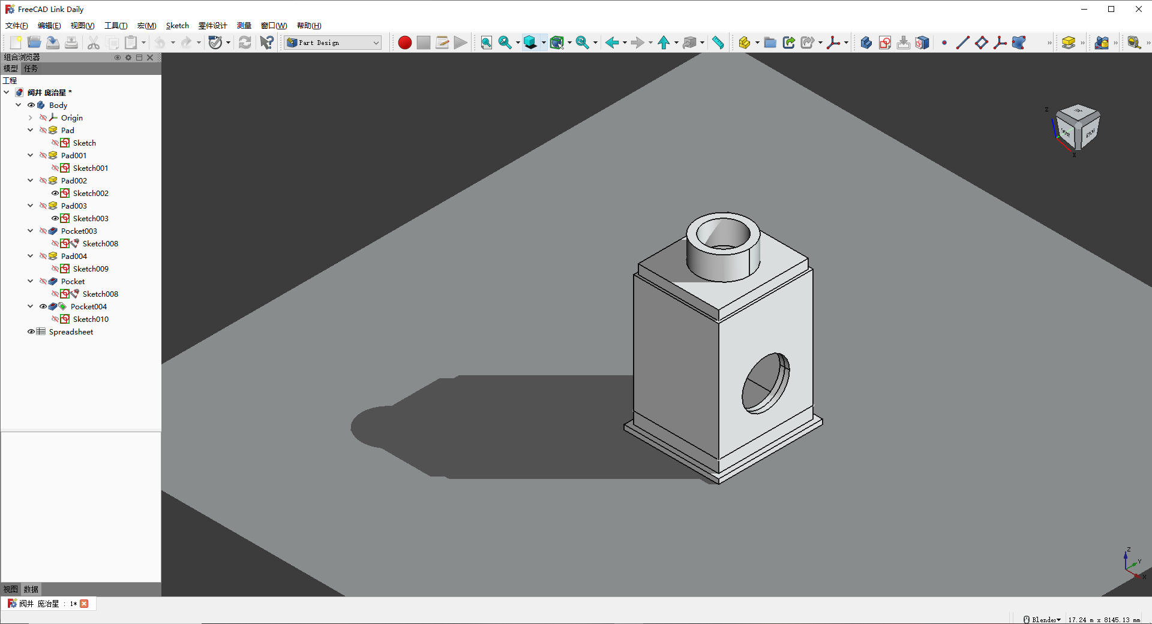Click the Refresh recompute icon

point(245,43)
